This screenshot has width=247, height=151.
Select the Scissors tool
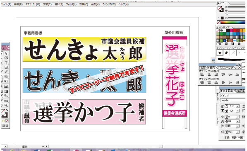pos(6,101)
